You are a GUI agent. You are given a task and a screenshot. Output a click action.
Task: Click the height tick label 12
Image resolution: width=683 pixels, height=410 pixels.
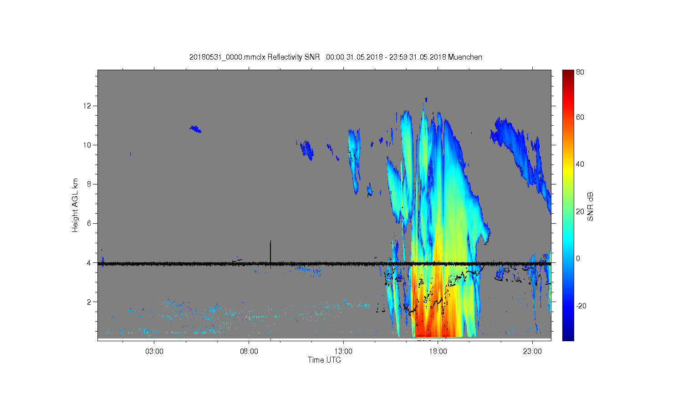[88, 106]
